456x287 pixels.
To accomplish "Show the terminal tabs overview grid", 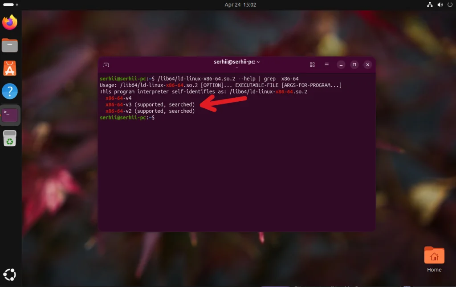I will [312, 65].
